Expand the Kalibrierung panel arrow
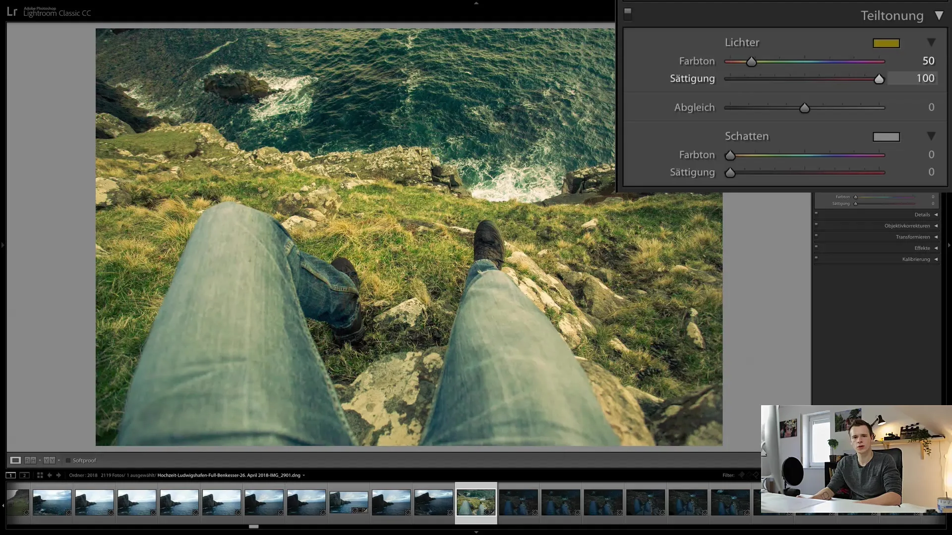952x535 pixels. click(x=936, y=259)
